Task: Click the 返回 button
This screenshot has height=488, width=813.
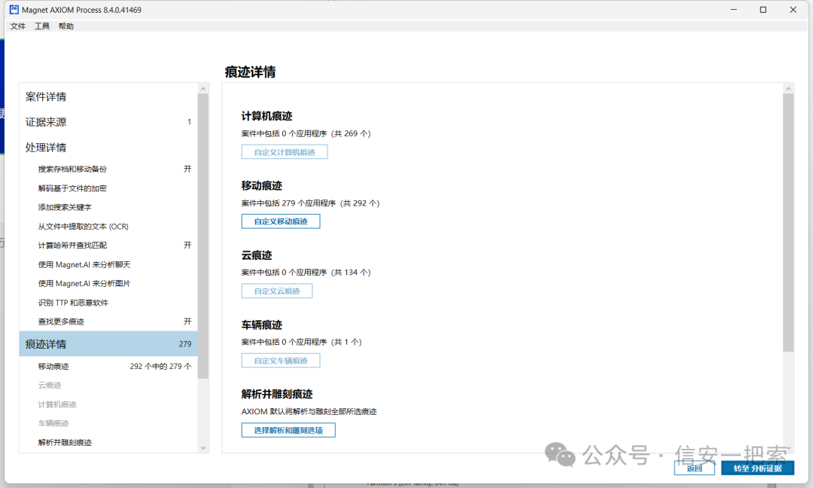Action: click(694, 468)
